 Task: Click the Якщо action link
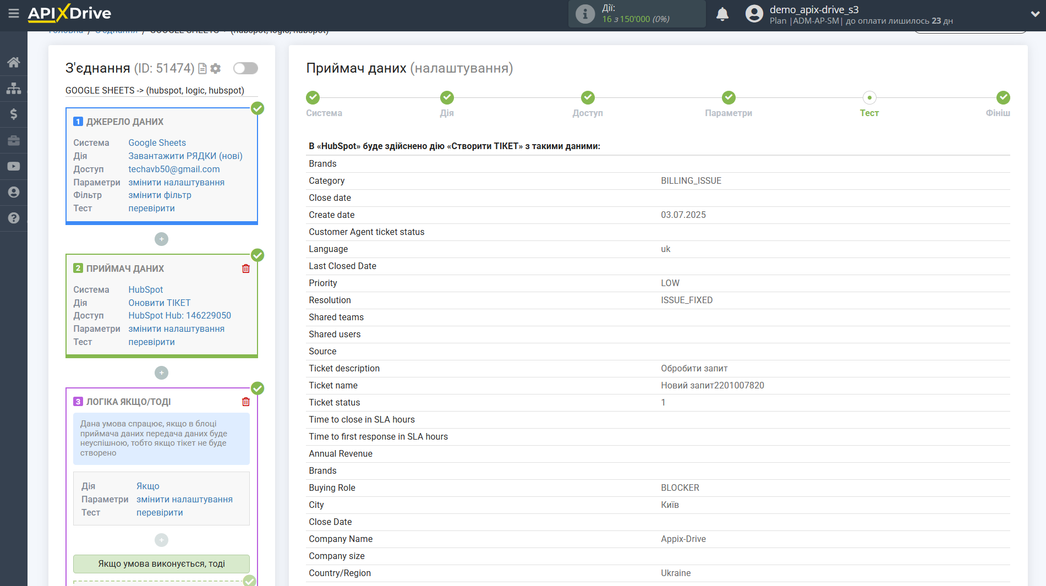[x=147, y=486]
